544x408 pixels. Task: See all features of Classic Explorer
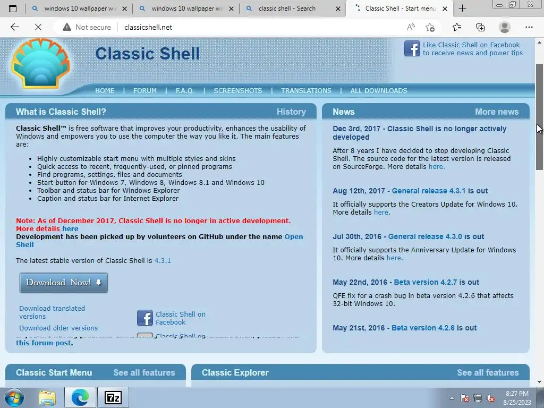[488, 372]
